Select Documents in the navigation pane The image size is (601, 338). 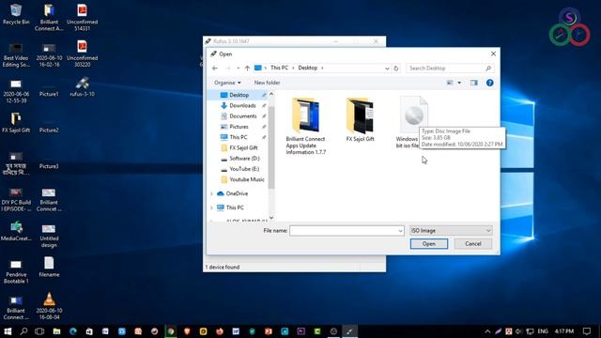pos(242,116)
